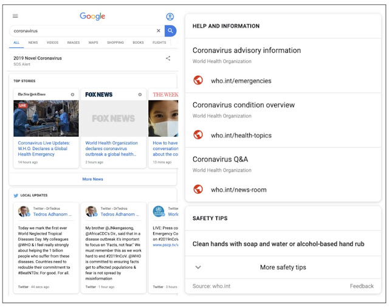
Task: Switch to the SHOPPING tab
Action: click(x=115, y=43)
